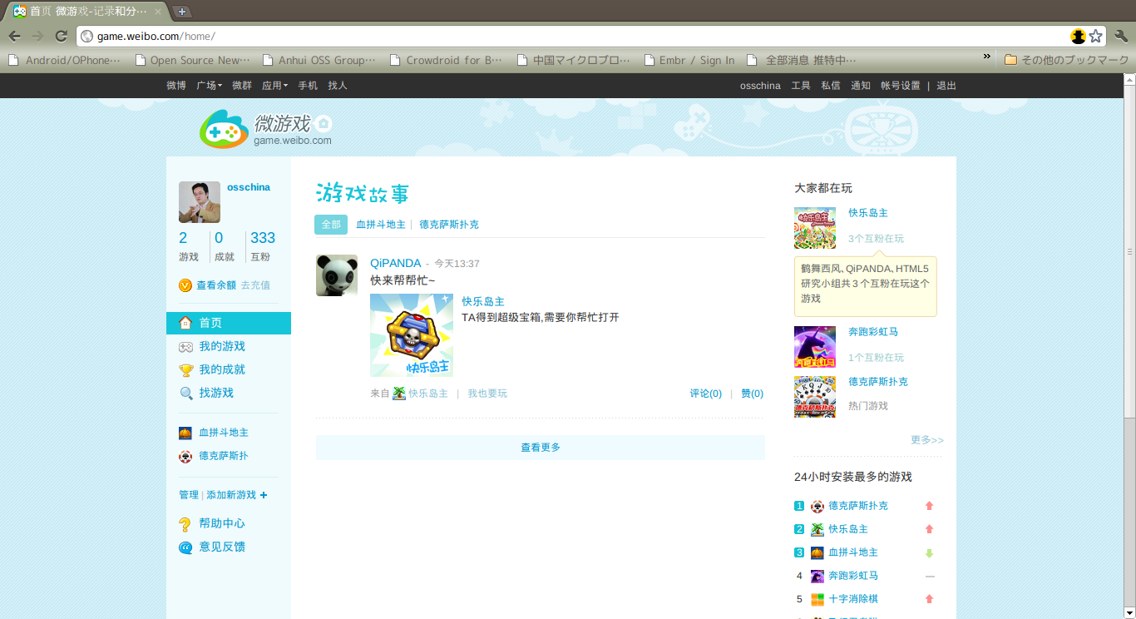This screenshot has width=1136, height=619.
Task: Open the 奔跑彩虹马 thumbnail under 大家都在玩
Action: click(x=815, y=347)
